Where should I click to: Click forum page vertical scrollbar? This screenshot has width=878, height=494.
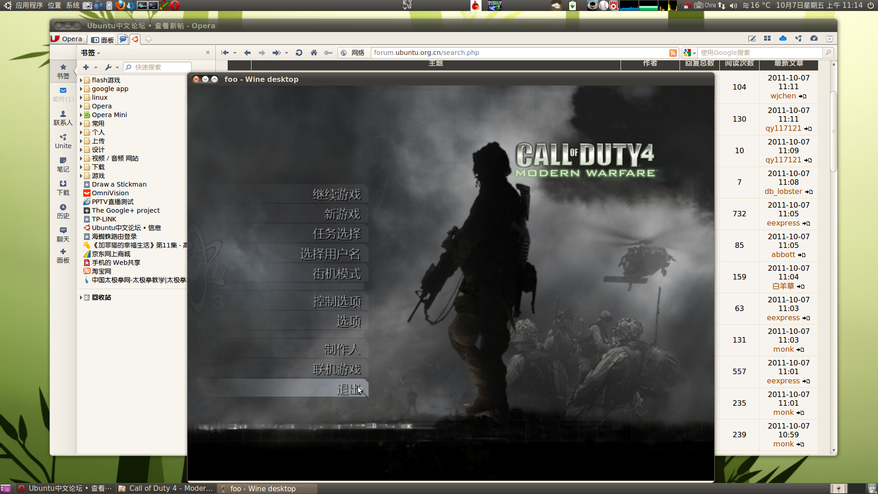tap(834, 132)
